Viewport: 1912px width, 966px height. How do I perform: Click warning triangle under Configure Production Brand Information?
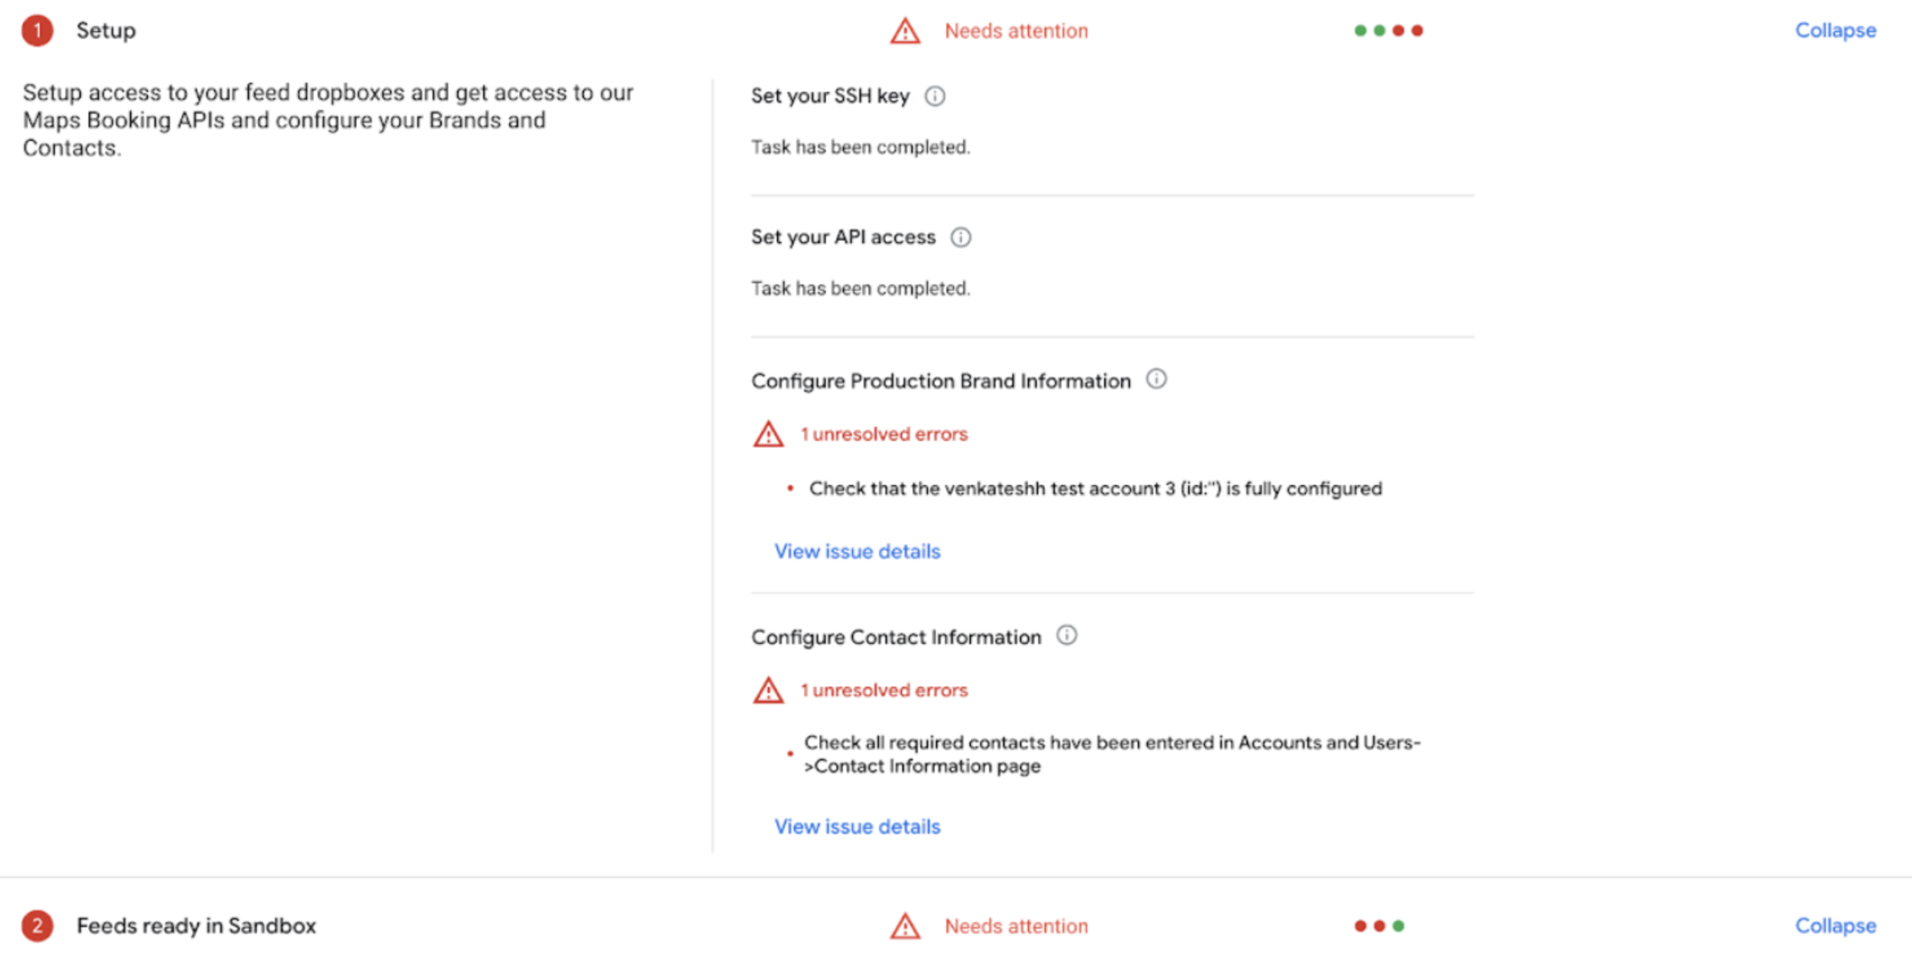pyautogui.click(x=768, y=434)
